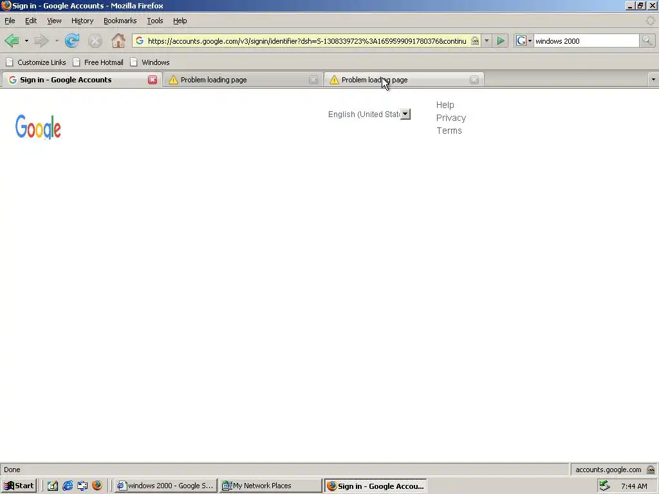This screenshot has height=494, width=659.
Task: Open the Help menu
Action: 180,21
